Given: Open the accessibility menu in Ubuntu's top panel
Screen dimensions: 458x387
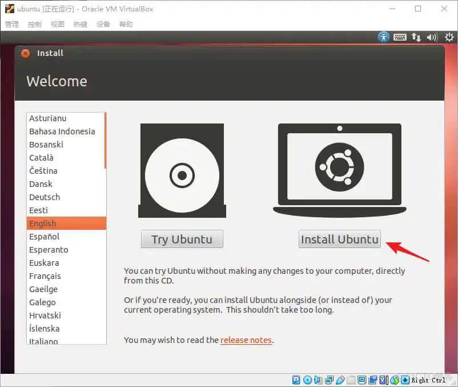Looking at the screenshot, I should pyautogui.click(x=383, y=37).
